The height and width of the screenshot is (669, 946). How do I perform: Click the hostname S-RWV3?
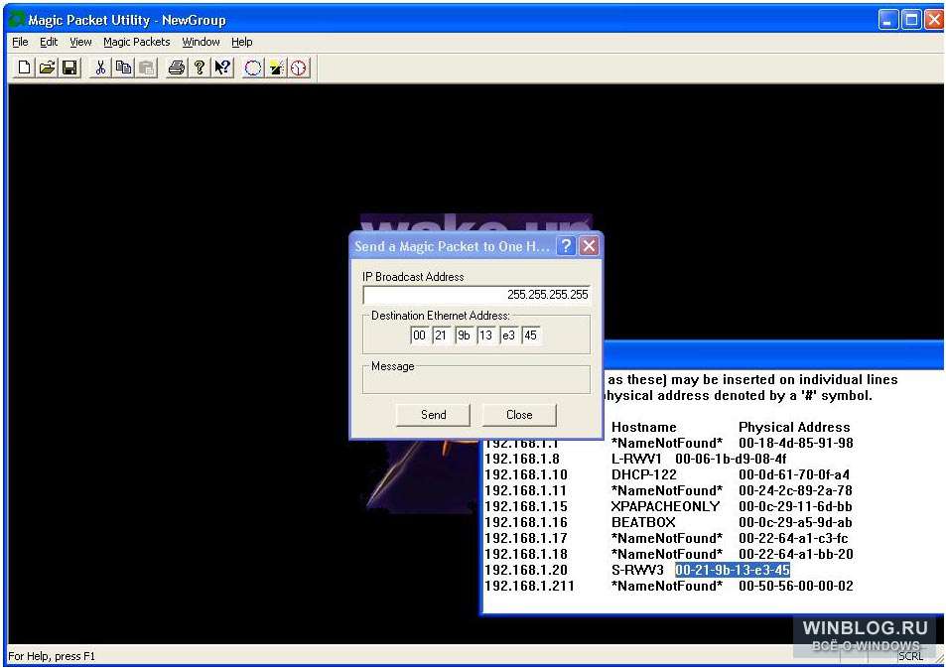(637, 570)
